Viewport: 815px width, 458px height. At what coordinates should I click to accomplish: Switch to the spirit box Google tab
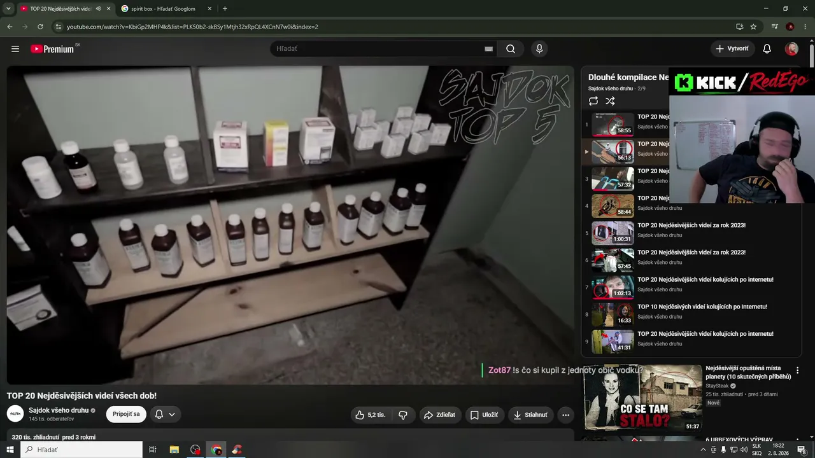167,9
